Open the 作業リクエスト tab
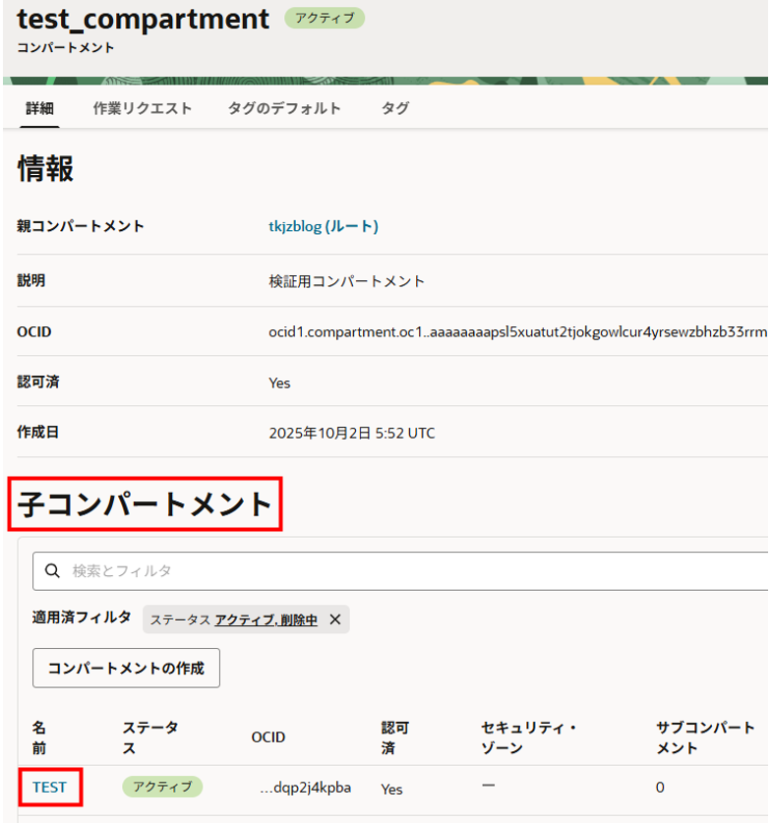The image size is (772, 823). 142,108
